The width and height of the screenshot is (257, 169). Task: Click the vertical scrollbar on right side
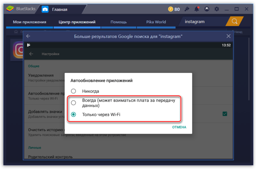pos(249,69)
